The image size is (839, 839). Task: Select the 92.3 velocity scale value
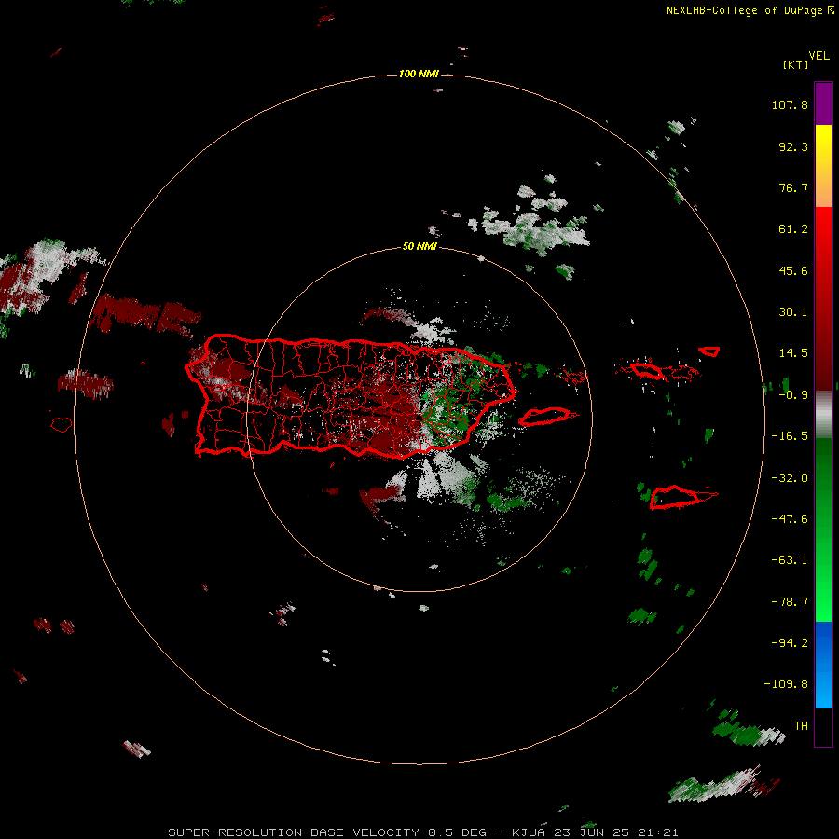[793, 146]
